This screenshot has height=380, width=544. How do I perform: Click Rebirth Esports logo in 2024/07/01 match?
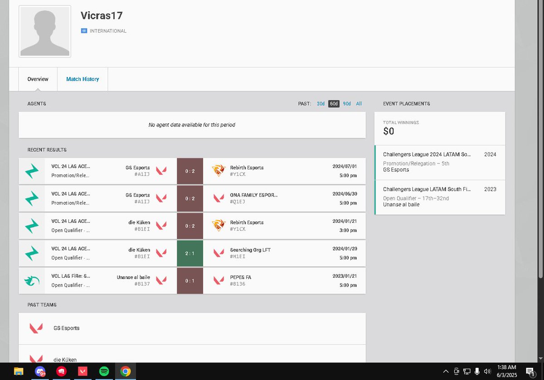tap(219, 171)
